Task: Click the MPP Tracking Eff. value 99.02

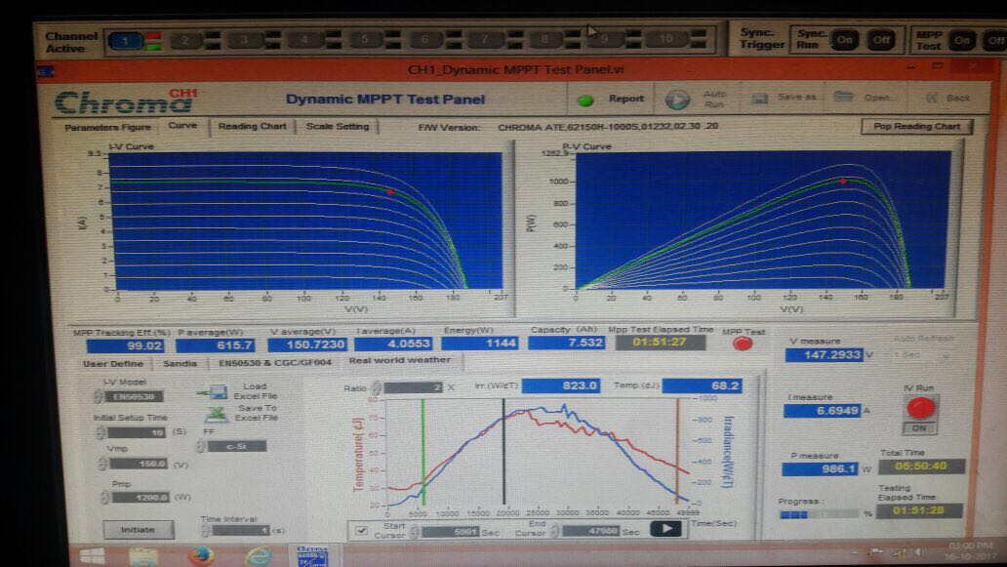Action: 125,346
